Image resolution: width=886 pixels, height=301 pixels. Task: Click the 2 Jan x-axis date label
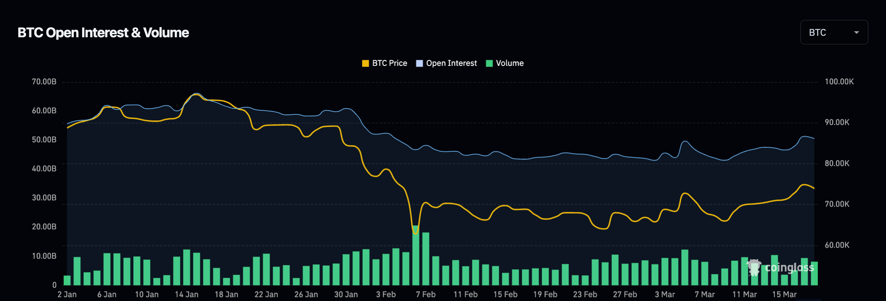tap(67, 294)
